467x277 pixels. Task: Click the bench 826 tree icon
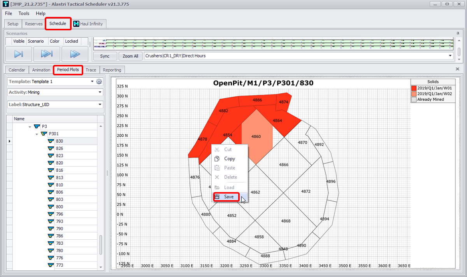pos(51,148)
